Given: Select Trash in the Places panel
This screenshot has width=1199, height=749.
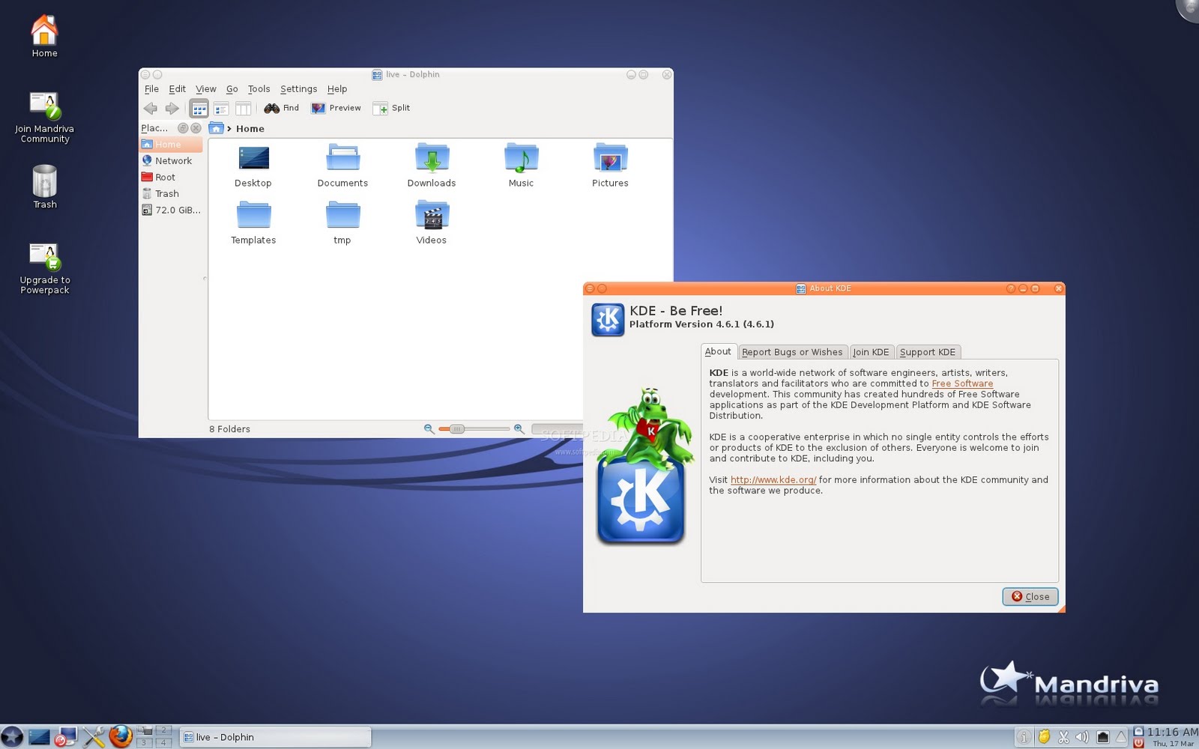Looking at the screenshot, I should 171,194.
